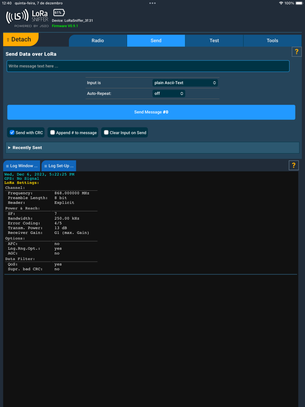The image size is (305, 407).
Task: Click the GPS: No Signal line
Action: pos(22,179)
